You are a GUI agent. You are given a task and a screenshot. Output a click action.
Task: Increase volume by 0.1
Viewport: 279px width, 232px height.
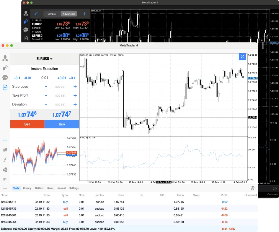pos(72,78)
